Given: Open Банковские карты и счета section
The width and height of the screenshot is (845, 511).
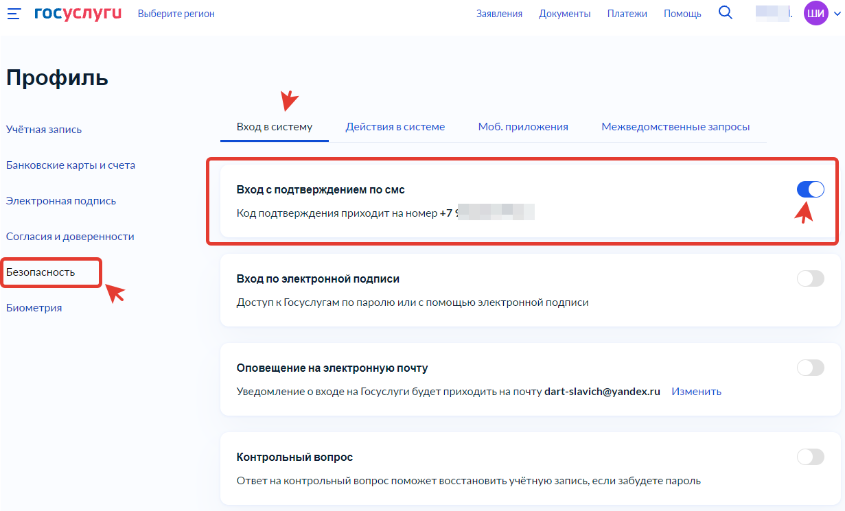Looking at the screenshot, I should tap(71, 165).
